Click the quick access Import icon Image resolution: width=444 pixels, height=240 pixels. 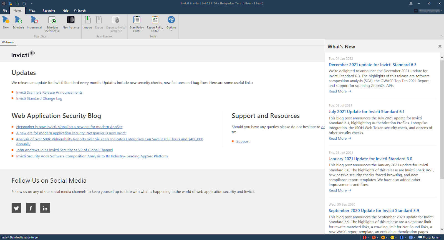click(17, 3)
